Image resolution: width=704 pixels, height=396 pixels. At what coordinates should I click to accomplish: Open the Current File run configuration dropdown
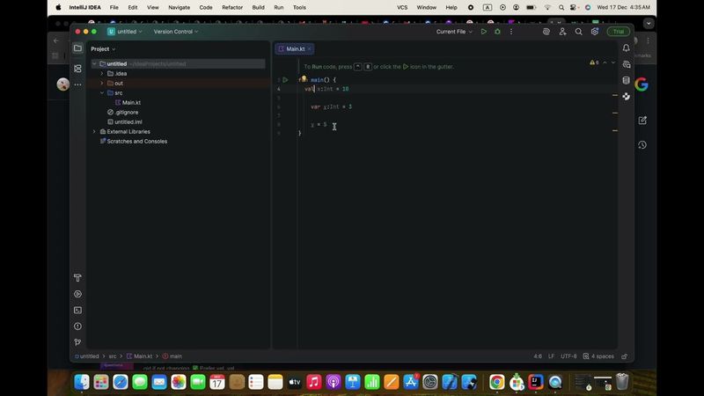454,32
